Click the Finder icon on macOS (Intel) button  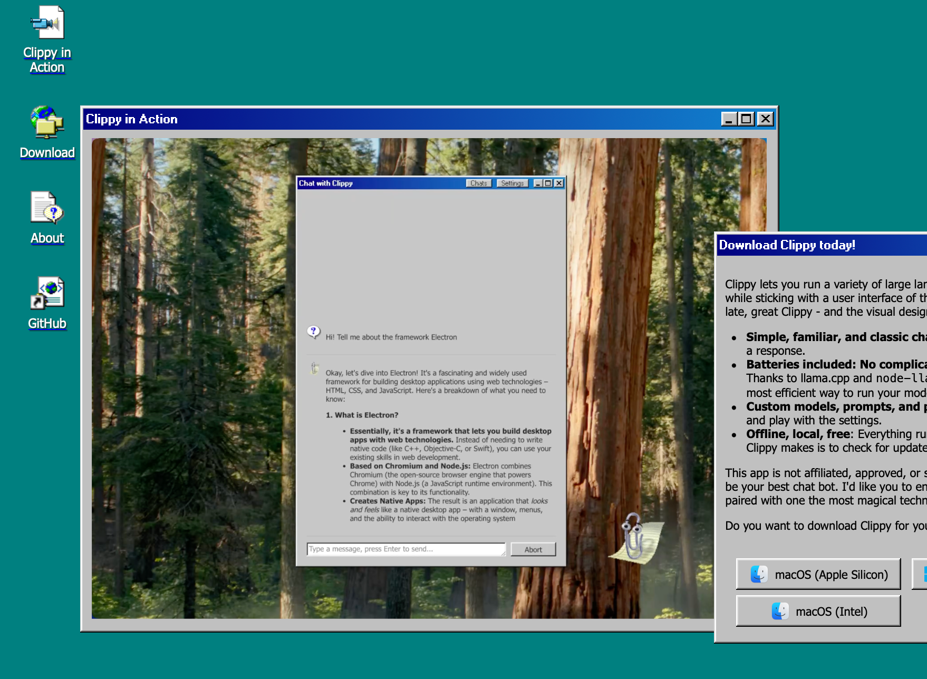pos(780,611)
